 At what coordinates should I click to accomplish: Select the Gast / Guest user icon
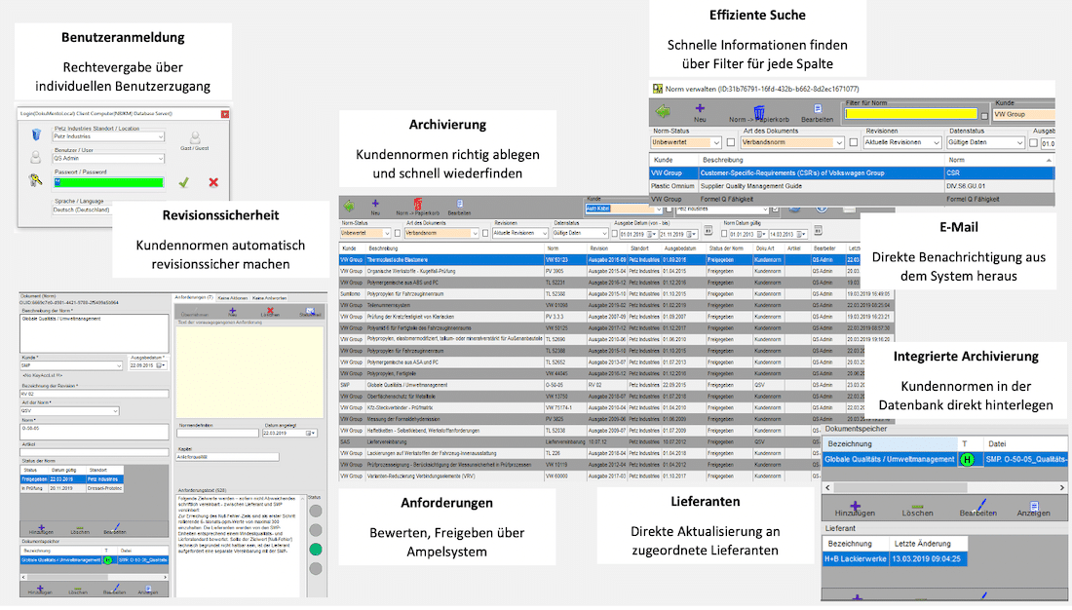point(195,140)
